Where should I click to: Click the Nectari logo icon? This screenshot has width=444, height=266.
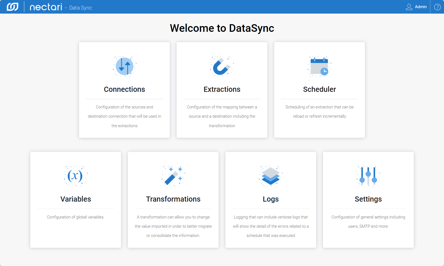[13, 7]
